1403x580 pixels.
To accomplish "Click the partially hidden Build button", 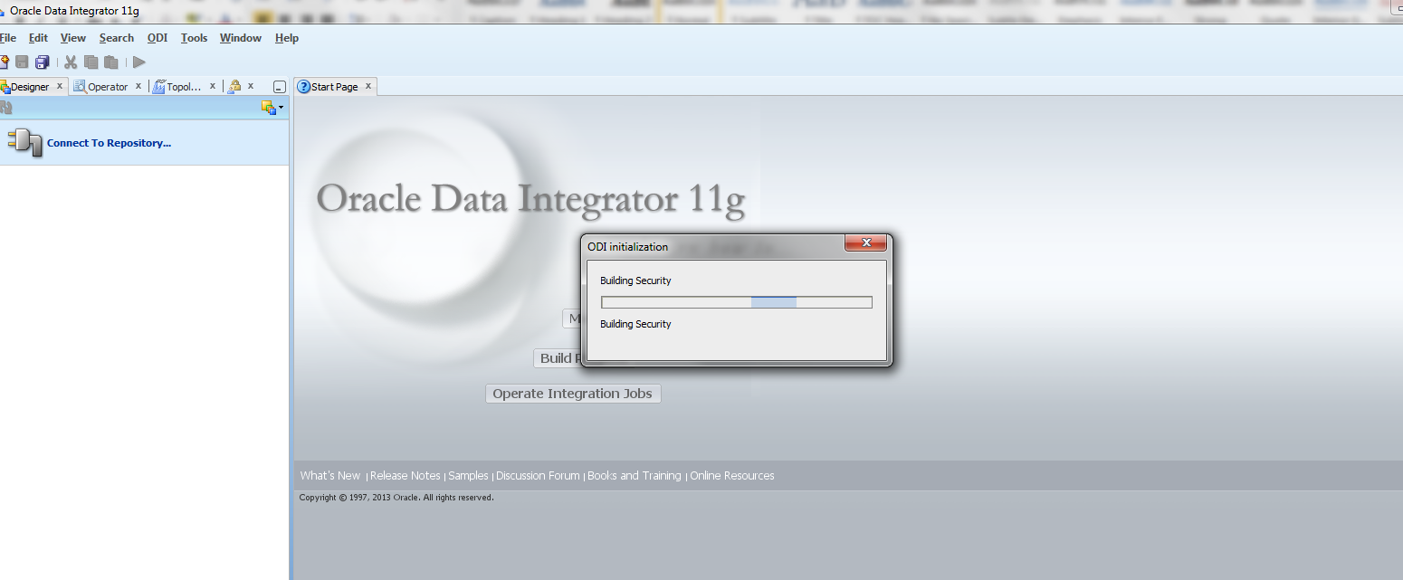I will pos(557,358).
